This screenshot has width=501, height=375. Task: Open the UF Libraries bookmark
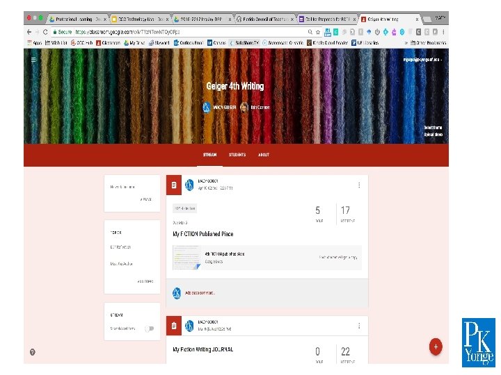tap(365, 43)
